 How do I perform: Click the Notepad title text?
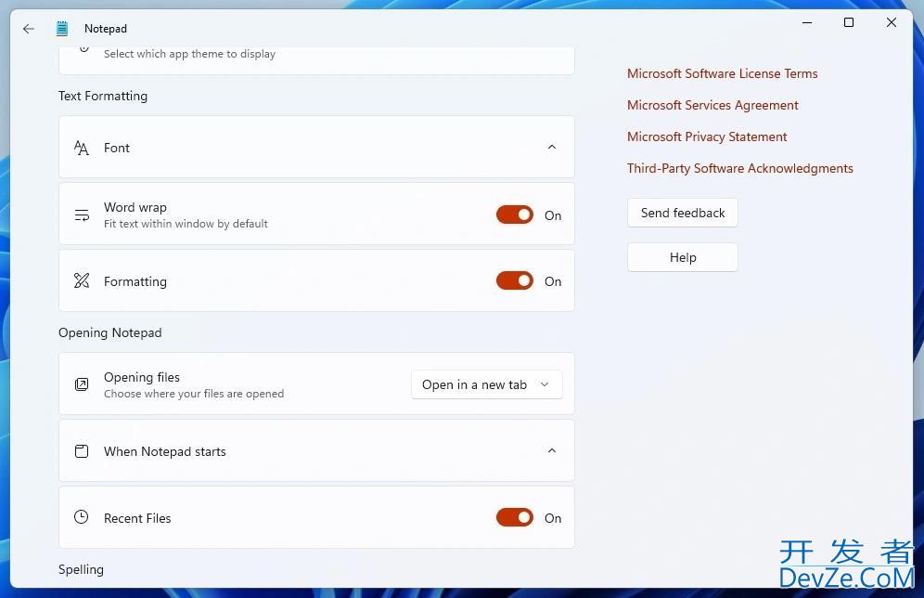pos(106,28)
